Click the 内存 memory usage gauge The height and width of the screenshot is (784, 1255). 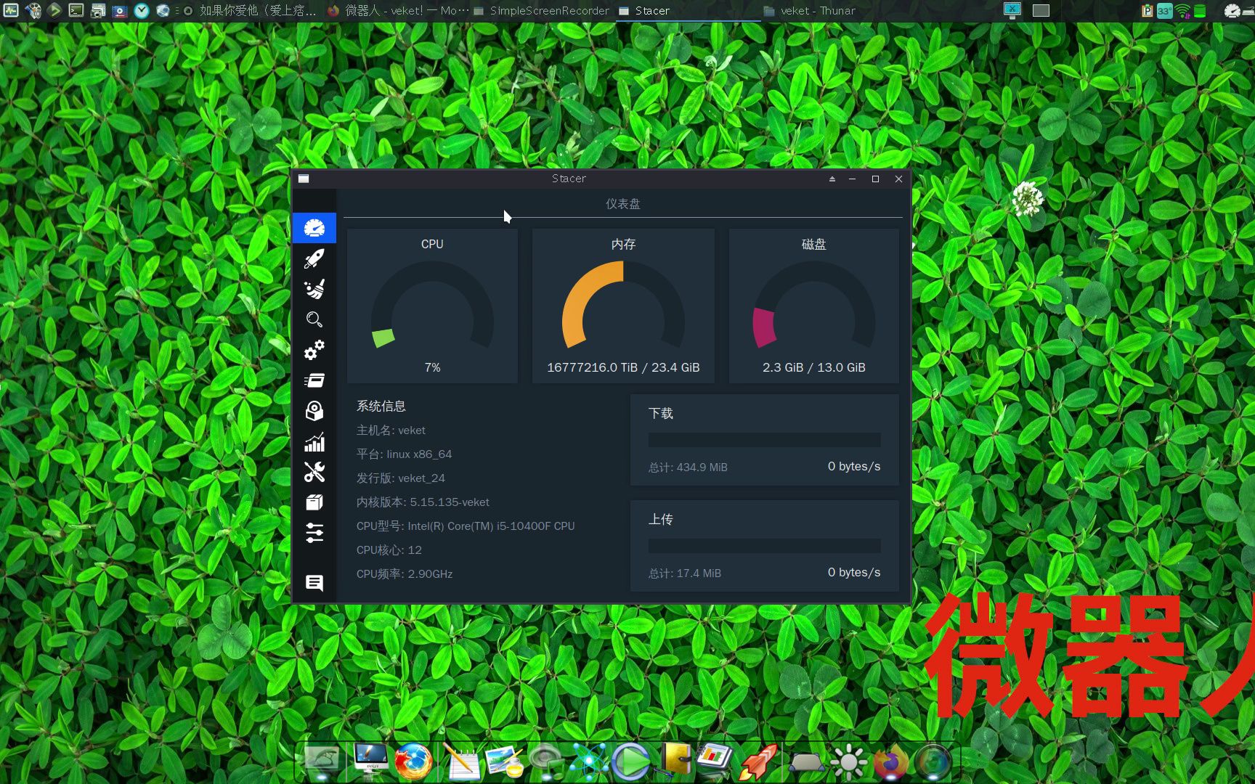pyautogui.click(x=623, y=306)
